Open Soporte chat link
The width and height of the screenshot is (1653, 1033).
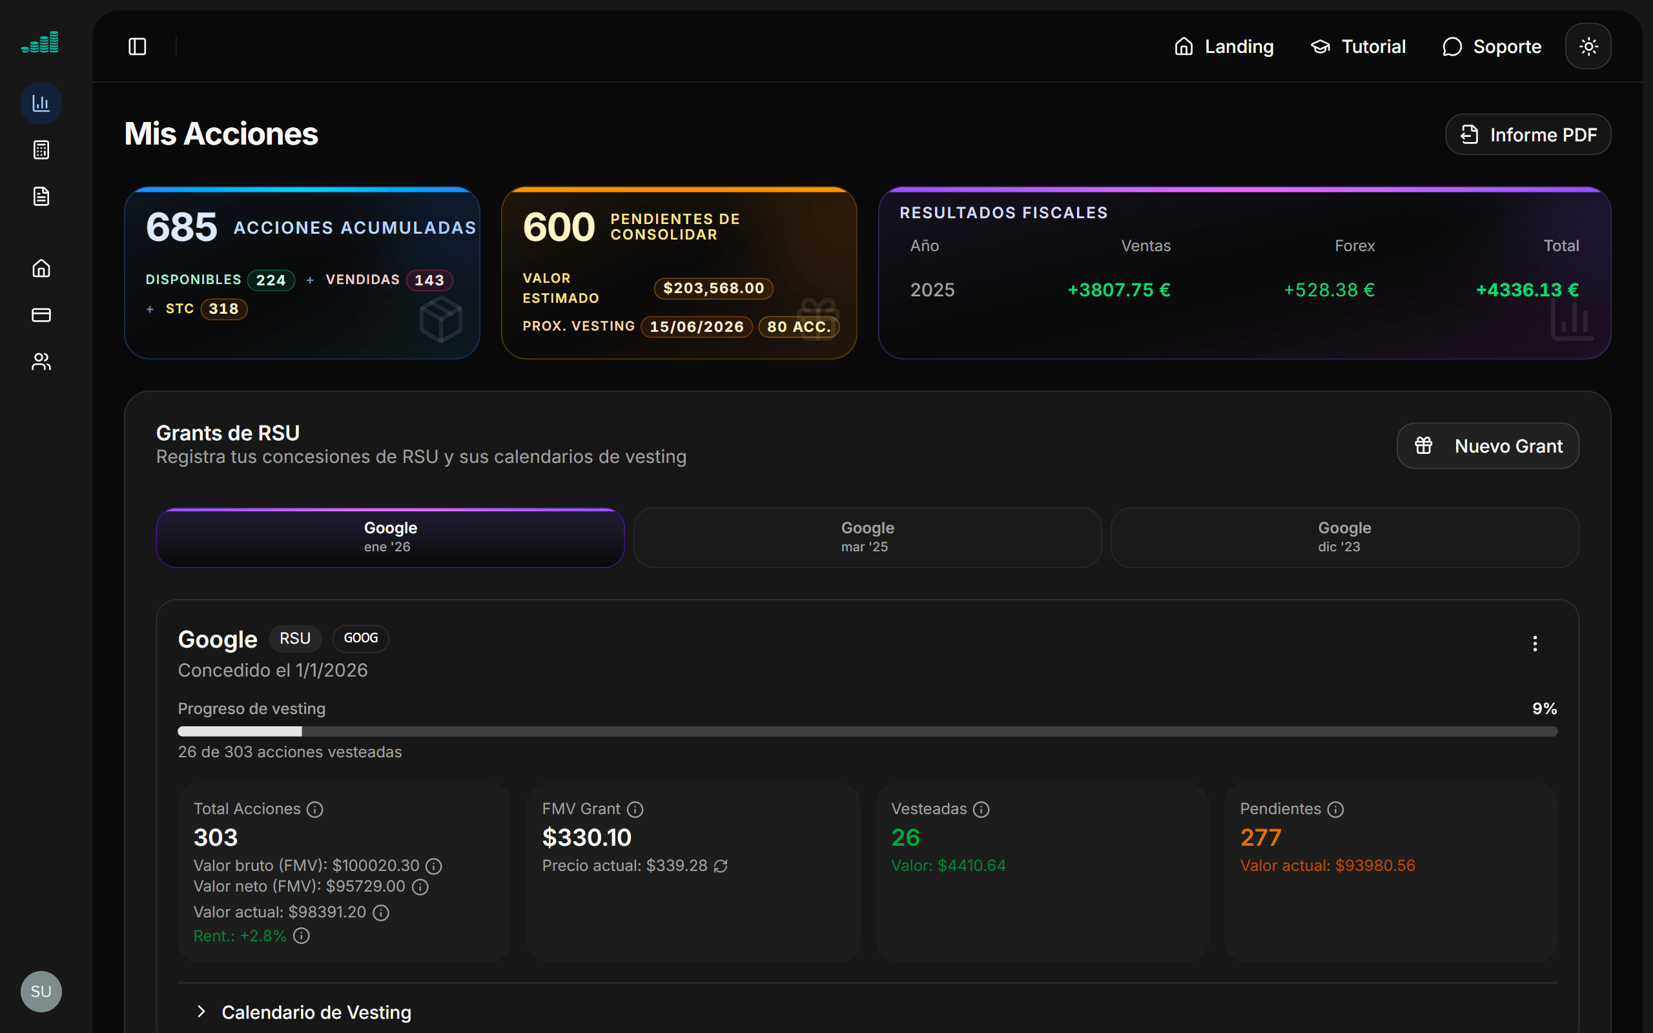(x=1492, y=46)
